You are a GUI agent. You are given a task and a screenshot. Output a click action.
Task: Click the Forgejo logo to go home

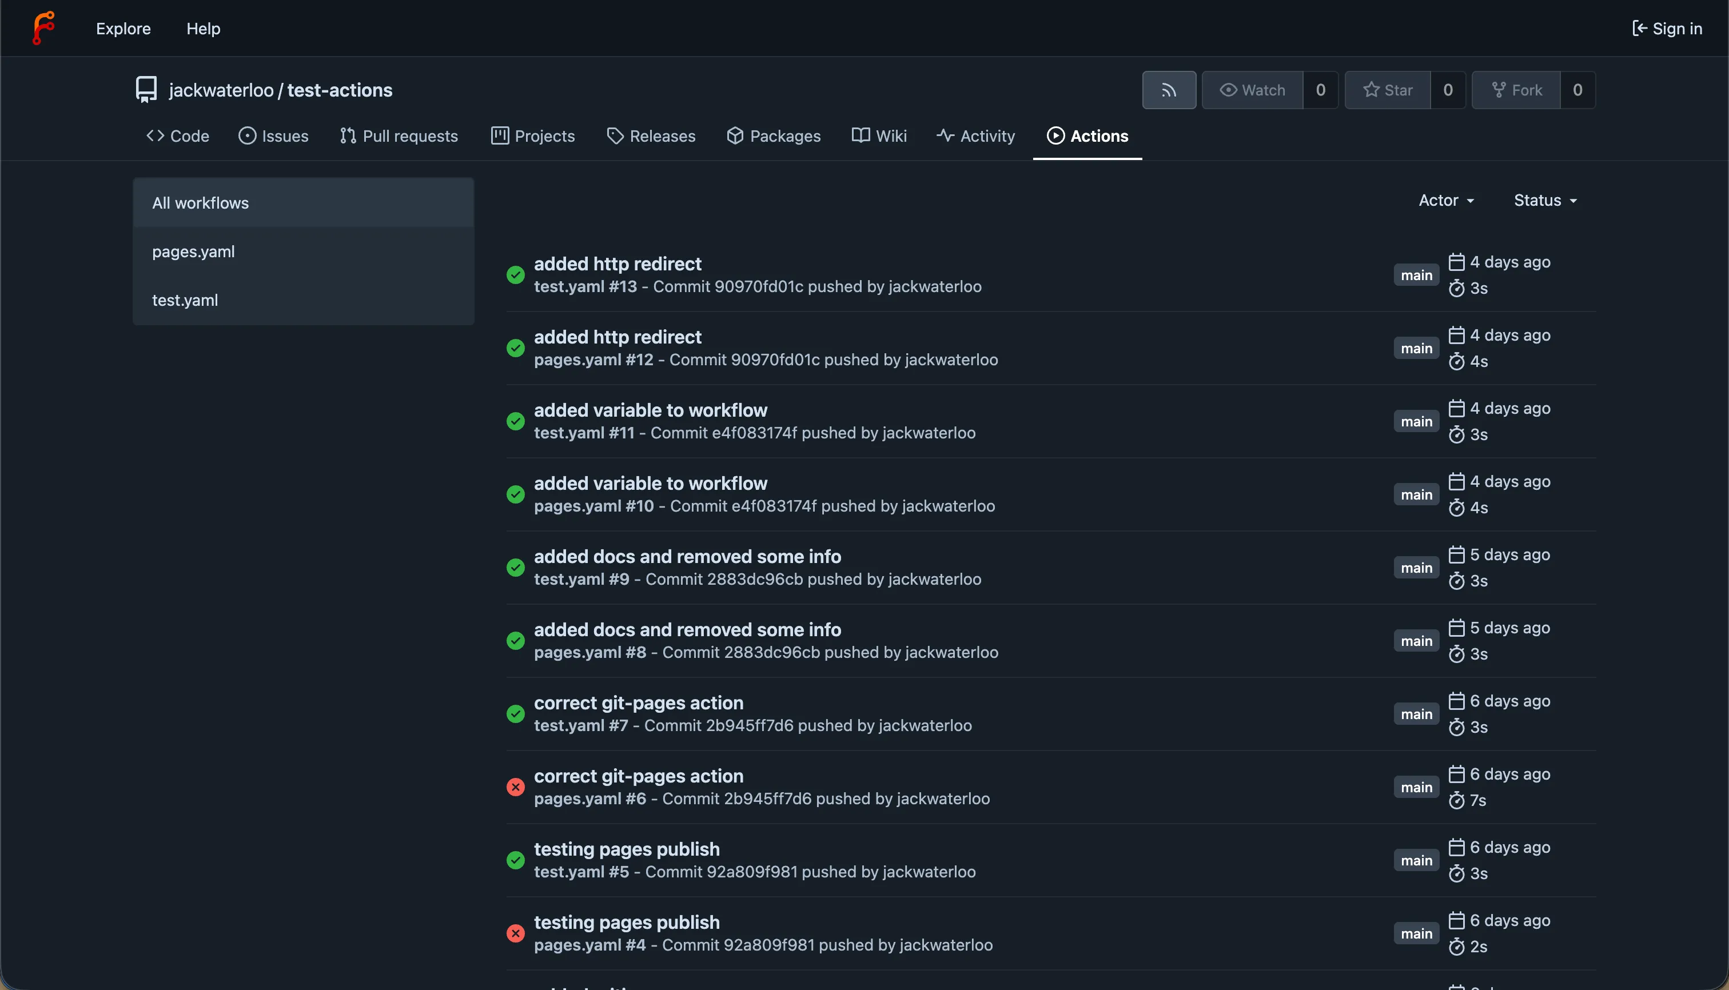pos(43,28)
